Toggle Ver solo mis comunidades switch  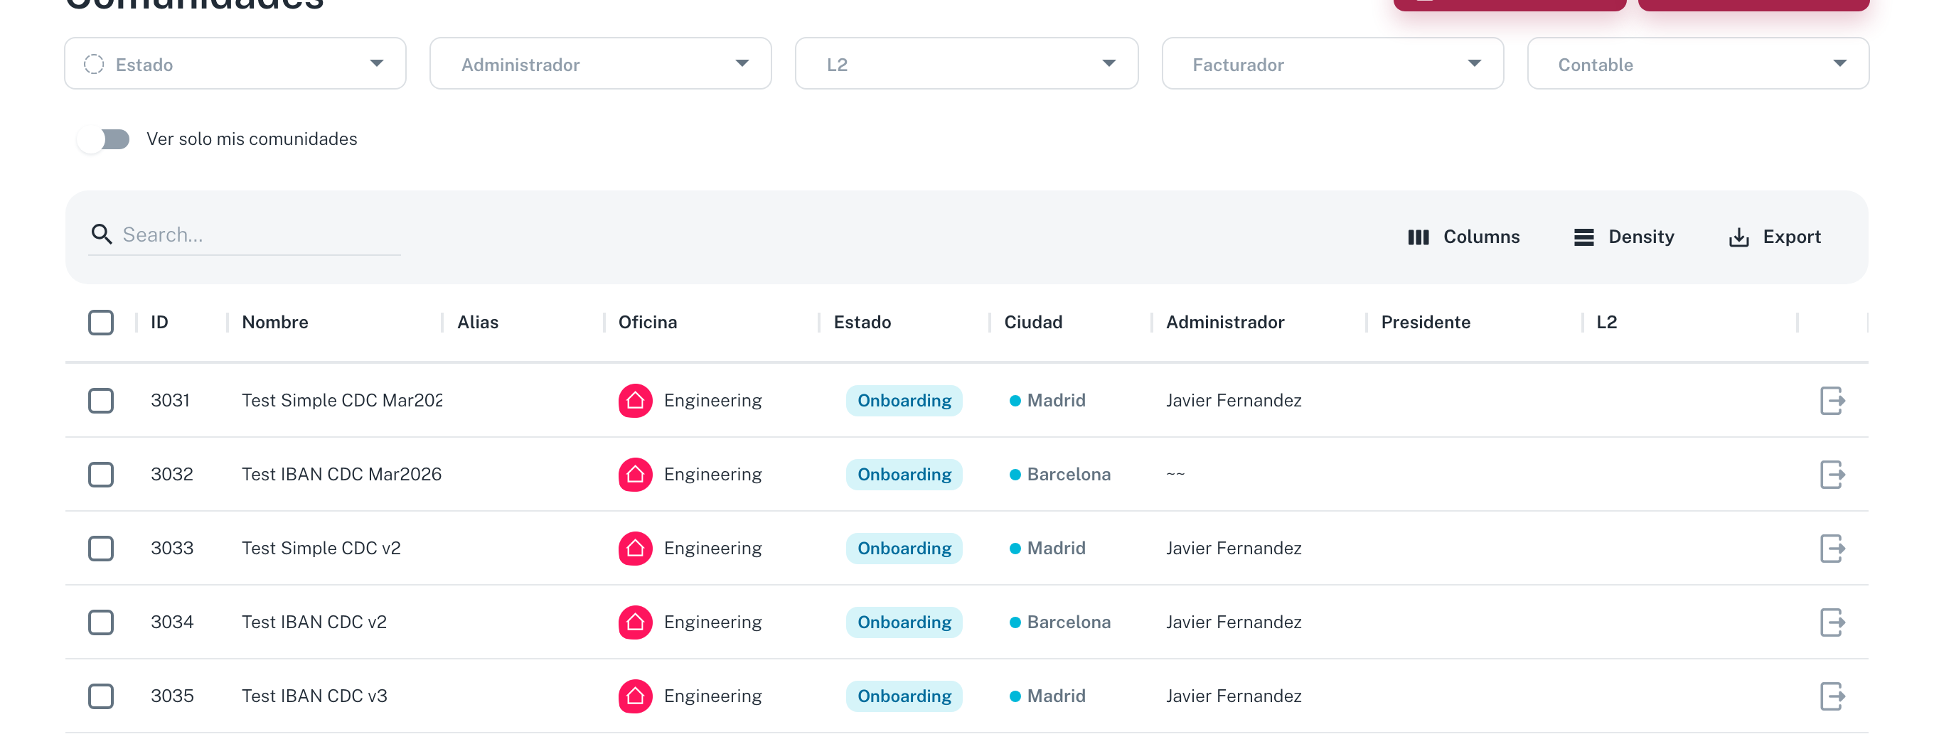(104, 139)
